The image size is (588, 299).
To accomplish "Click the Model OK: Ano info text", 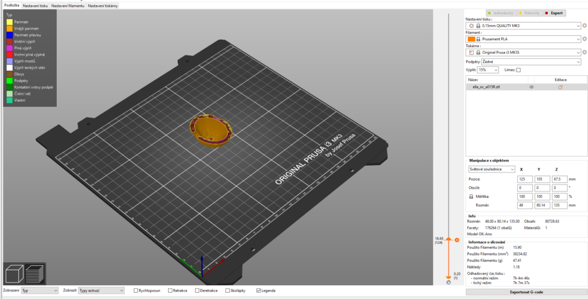I will 479,234.
